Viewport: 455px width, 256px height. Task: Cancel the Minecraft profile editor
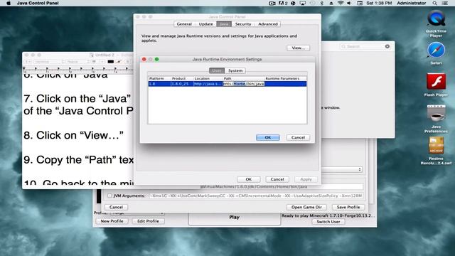pos(116,207)
